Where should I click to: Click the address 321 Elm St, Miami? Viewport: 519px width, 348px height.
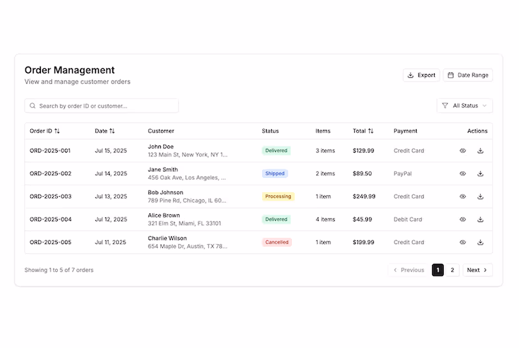(x=184, y=223)
